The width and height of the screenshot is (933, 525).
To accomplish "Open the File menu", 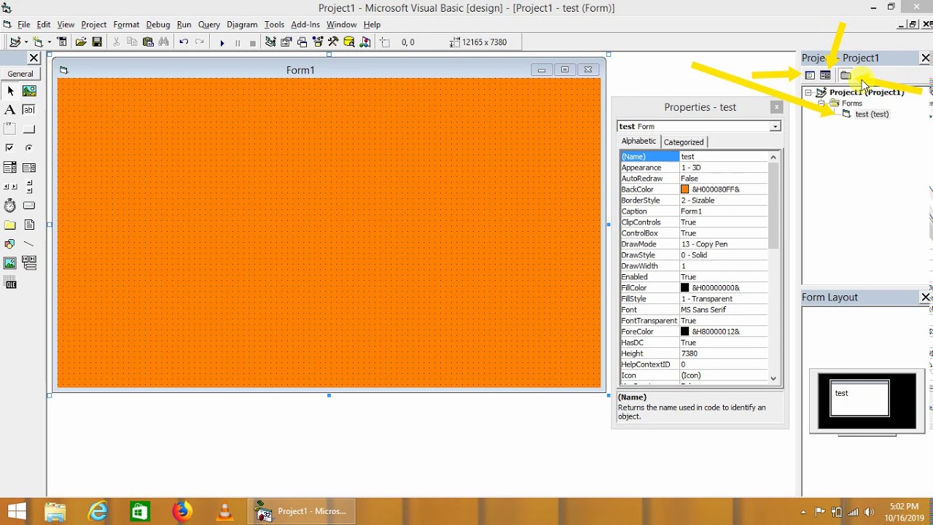I will (x=23, y=25).
